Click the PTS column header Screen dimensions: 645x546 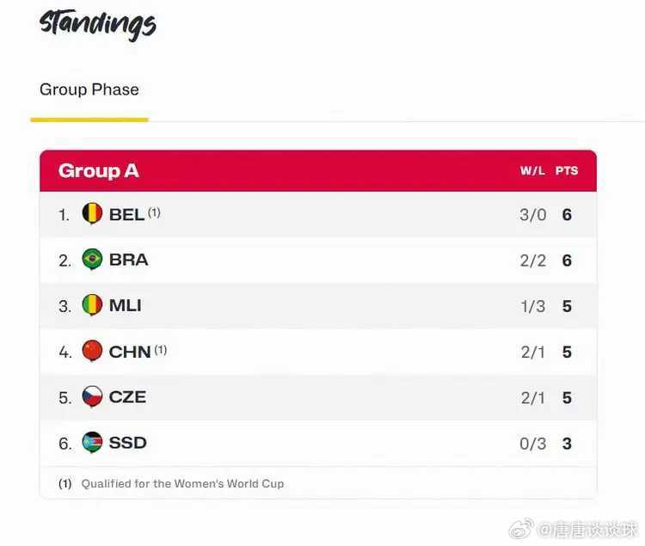[567, 171]
